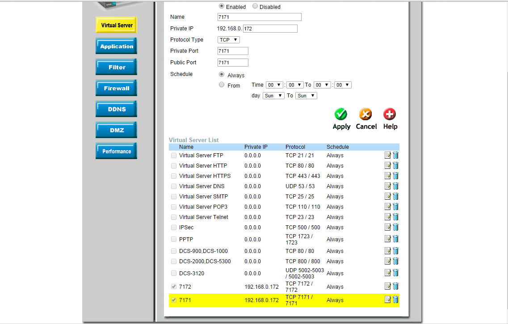
Task: Click the Help text label
Action: point(390,126)
